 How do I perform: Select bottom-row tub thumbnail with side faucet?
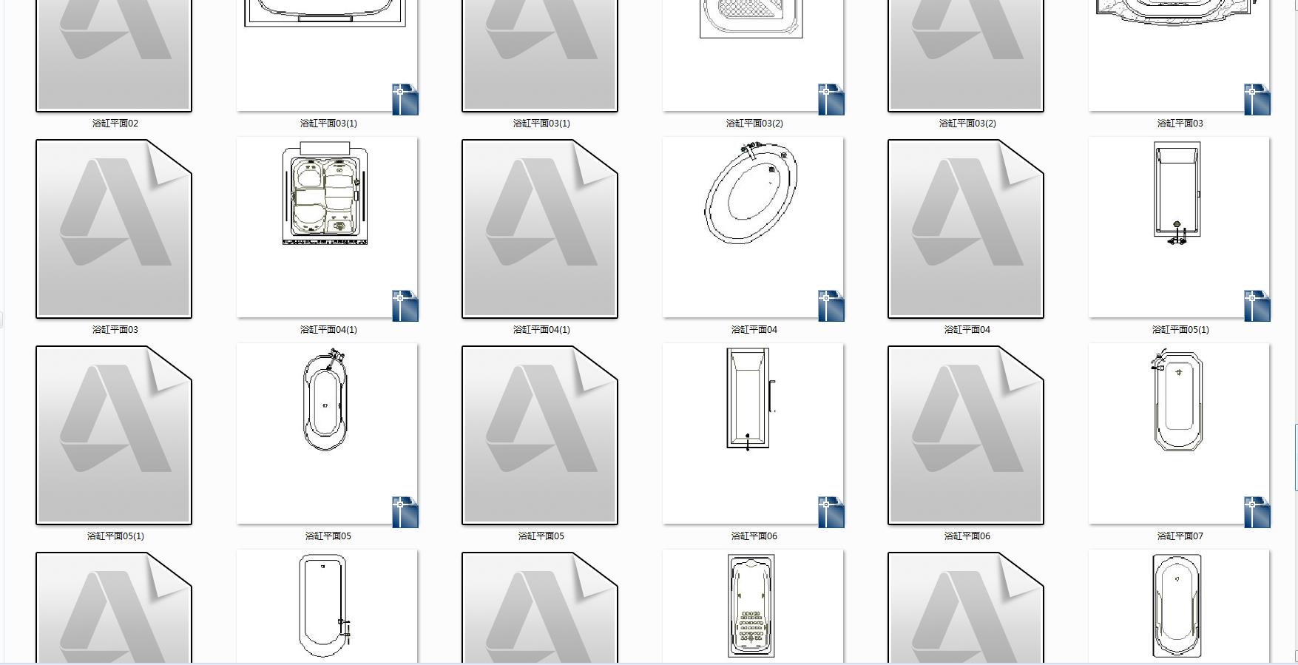click(x=327, y=607)
